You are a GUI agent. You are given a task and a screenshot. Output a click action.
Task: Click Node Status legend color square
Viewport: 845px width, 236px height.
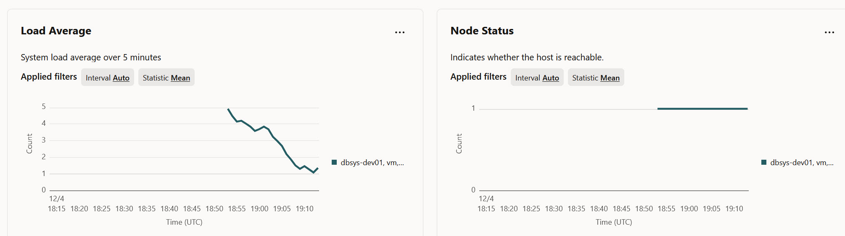coord(764,163)
